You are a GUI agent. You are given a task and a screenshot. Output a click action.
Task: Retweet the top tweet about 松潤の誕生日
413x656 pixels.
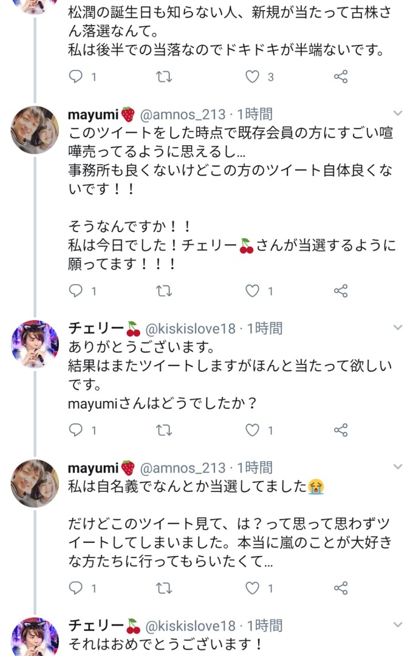click(x=164, y=77)
